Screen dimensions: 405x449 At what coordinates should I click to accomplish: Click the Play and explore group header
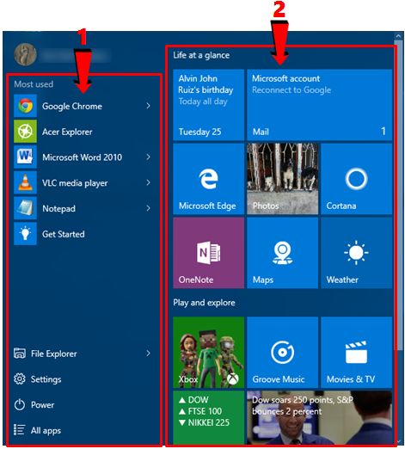204,303
